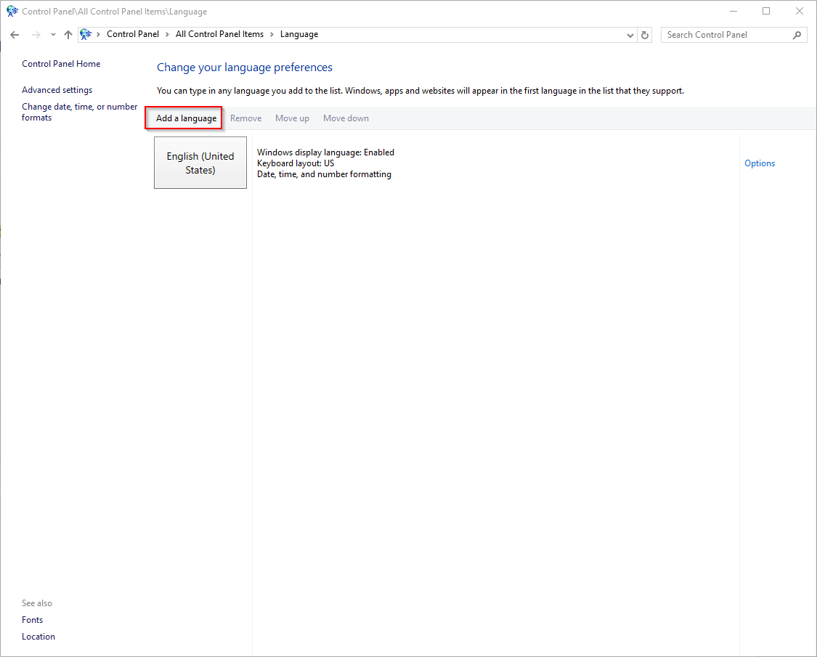The height and width of the screenshot is (657, 817).
Task: Open the Location link under See also
Action: [38, 636]
